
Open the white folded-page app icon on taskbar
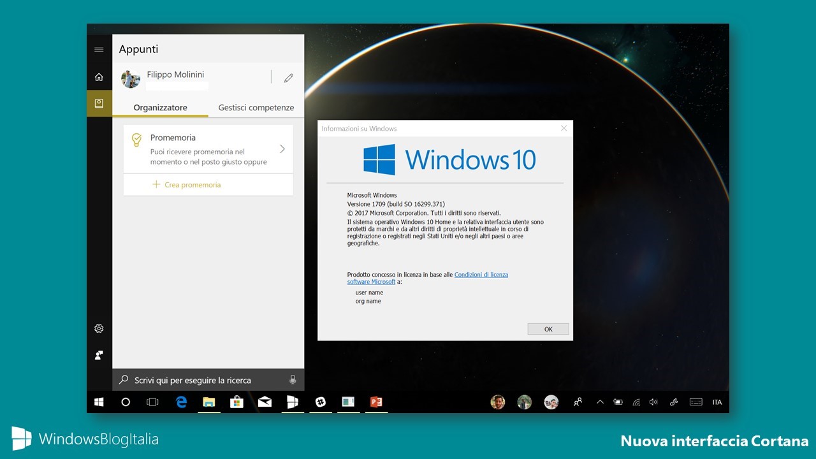[x=292, y=402]
